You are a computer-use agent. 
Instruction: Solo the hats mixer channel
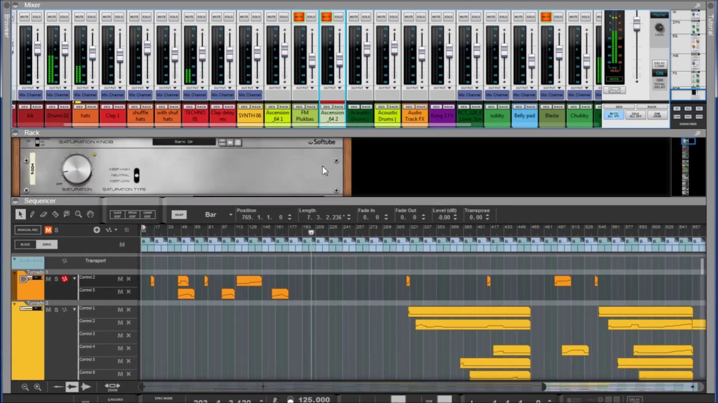91,17
